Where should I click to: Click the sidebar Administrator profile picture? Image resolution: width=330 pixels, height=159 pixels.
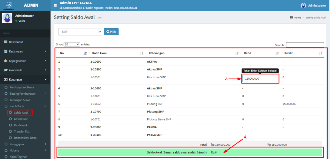tap(7, 18)
